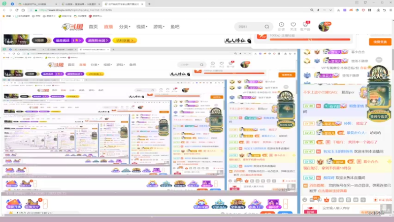Open the 关注 follow heart icon
394x222 pixels.
pos(293,26)
